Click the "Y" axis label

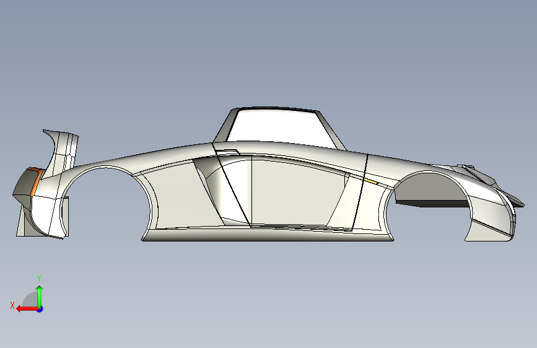(x=39, y=278)
